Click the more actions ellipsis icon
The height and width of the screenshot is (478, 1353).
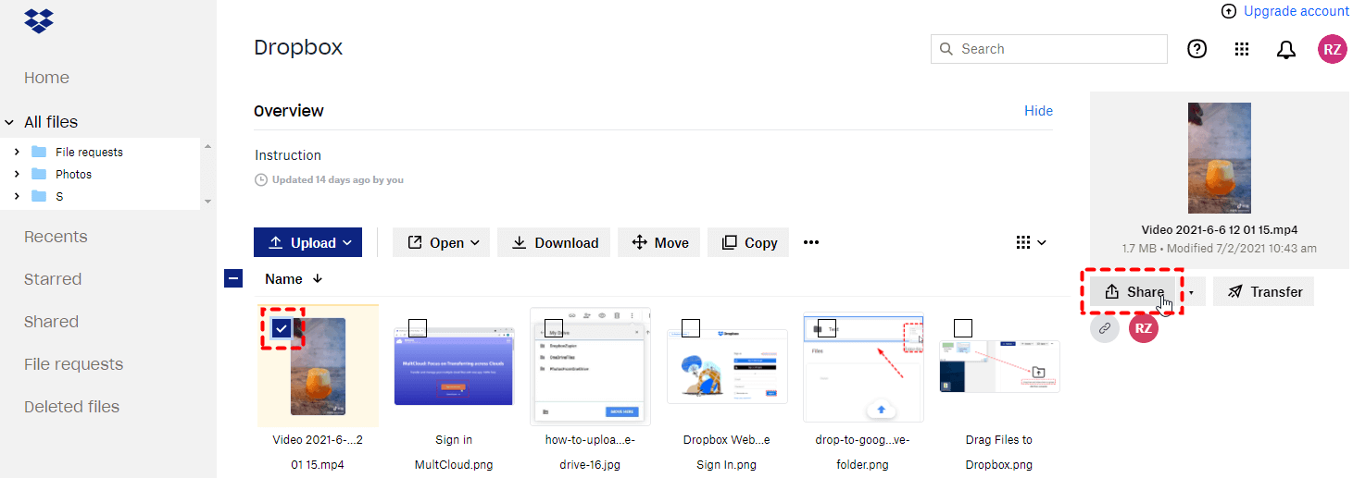tap(811, 242)
